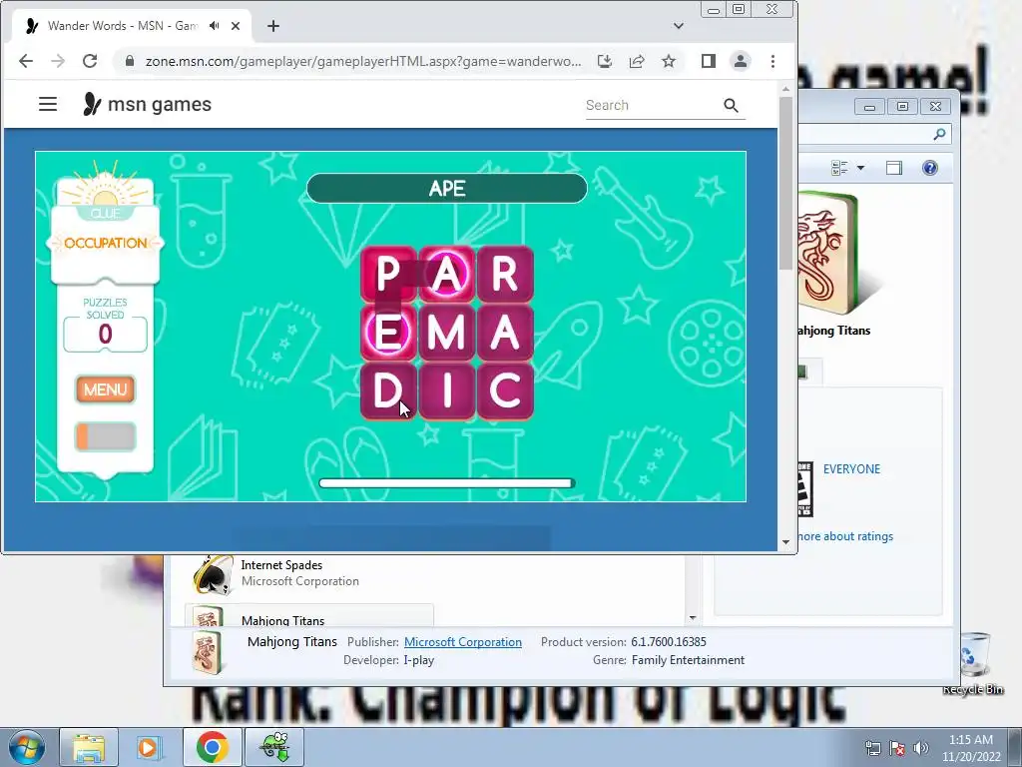1022x767 pixels.
Task: Click the address bar URL
Action: pos(363,61)
